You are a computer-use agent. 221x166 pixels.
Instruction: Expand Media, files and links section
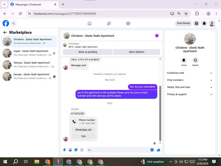tap(190, 87)
